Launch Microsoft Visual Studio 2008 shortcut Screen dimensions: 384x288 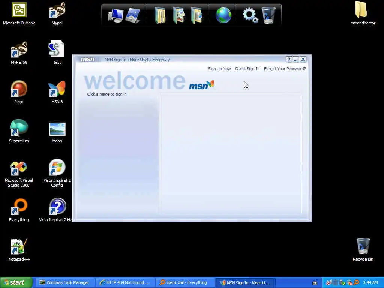(19, 173)
